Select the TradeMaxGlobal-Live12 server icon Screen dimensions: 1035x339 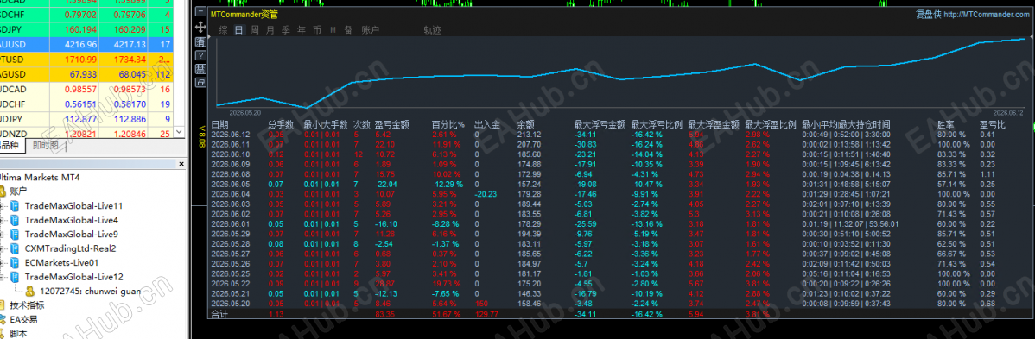16,277
